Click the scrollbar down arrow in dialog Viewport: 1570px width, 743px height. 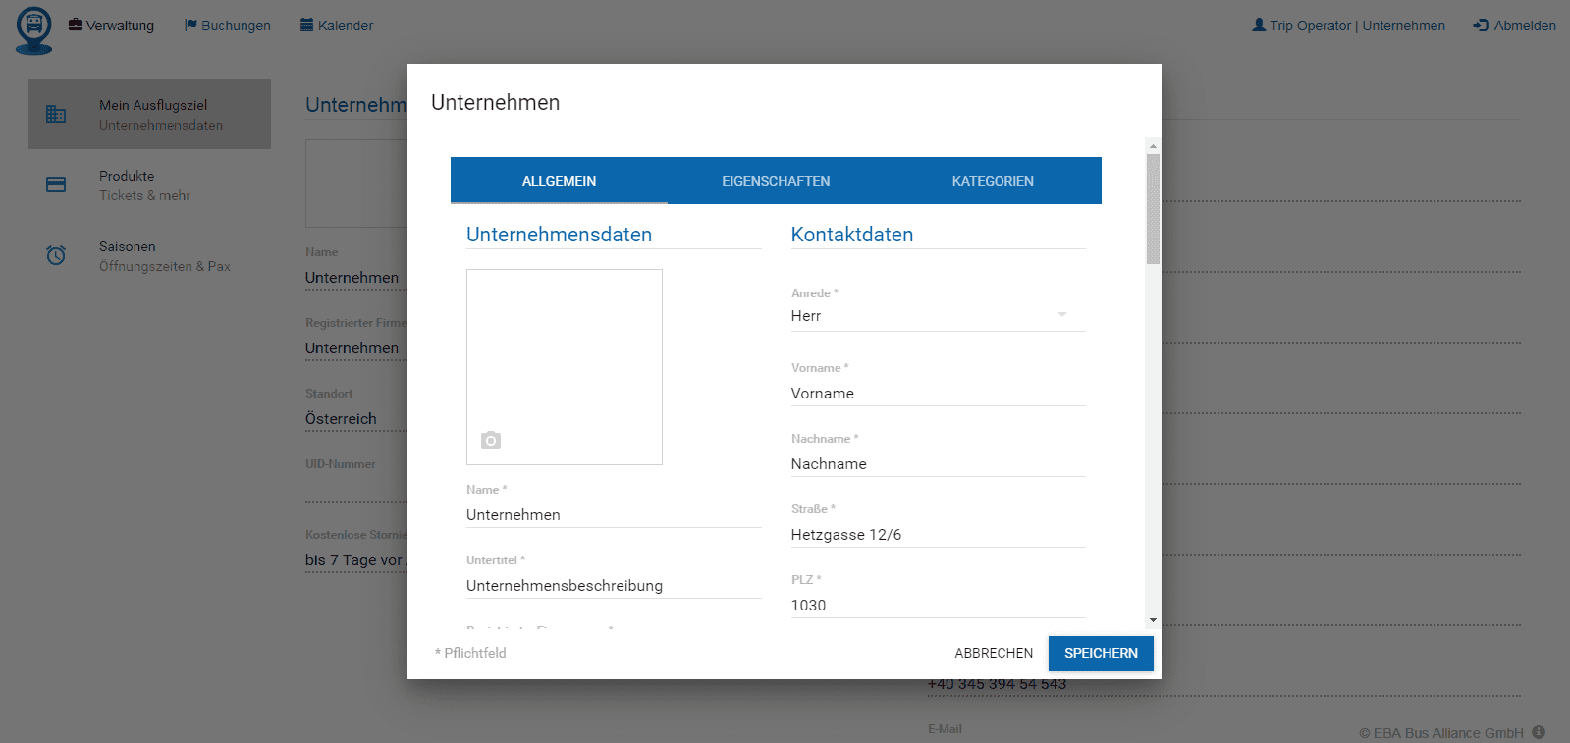click(x=1153, y=620)
